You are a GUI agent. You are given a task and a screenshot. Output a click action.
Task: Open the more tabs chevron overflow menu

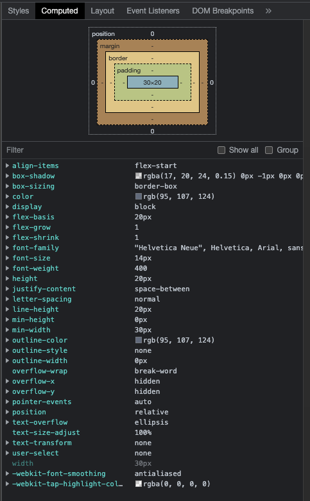click(268, 11)
